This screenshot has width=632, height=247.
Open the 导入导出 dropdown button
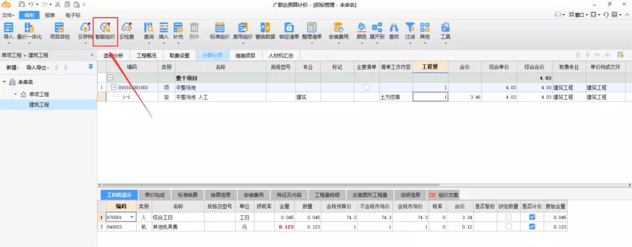click(38, 67)
